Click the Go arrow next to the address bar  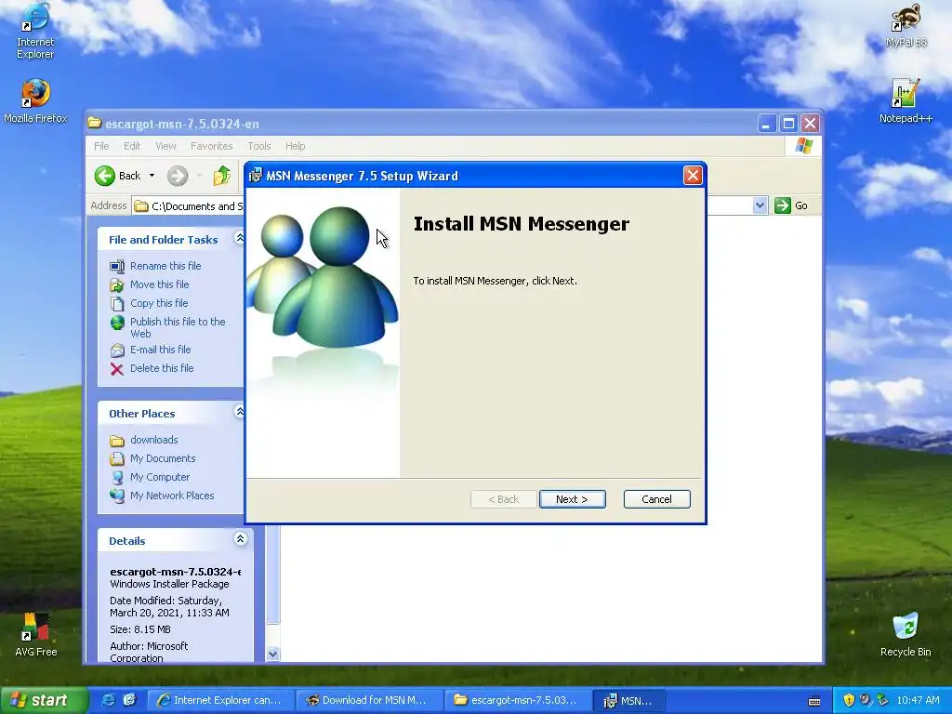coord(783,205)
